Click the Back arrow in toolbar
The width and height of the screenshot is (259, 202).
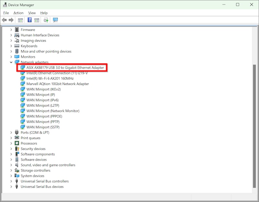[x=4, y=20]
